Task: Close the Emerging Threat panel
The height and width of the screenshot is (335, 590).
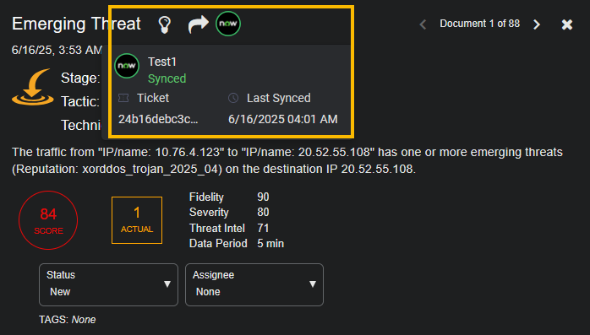Action: click(566, 24)
